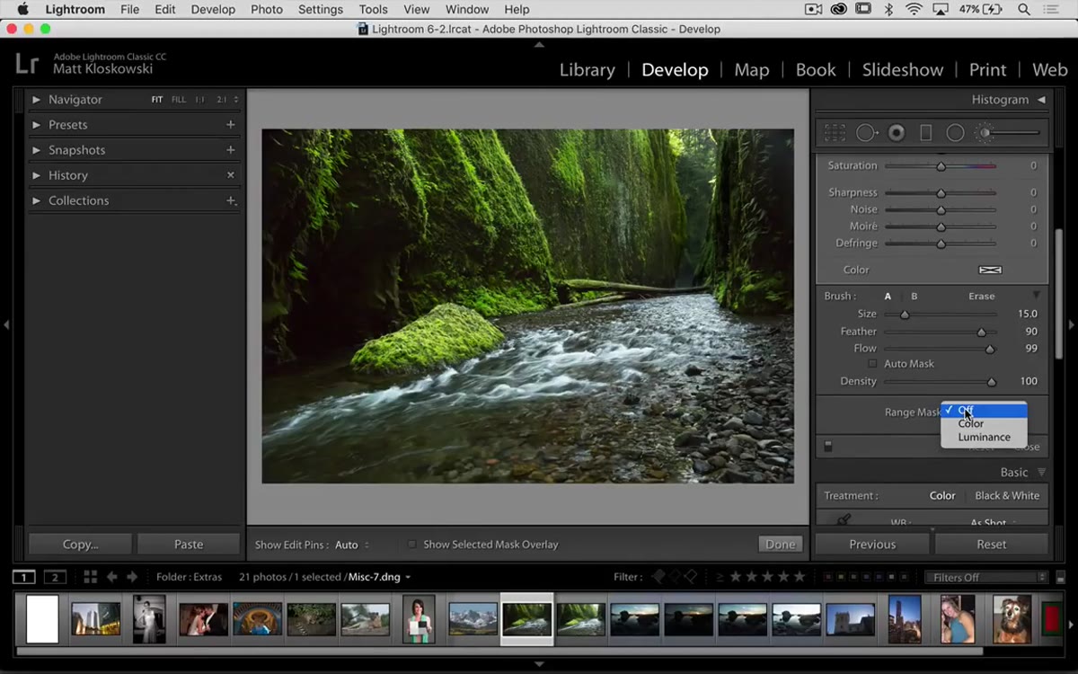Switch to the Slideshow module
Screen dimensions: 1078x674
tap(903, 70)
